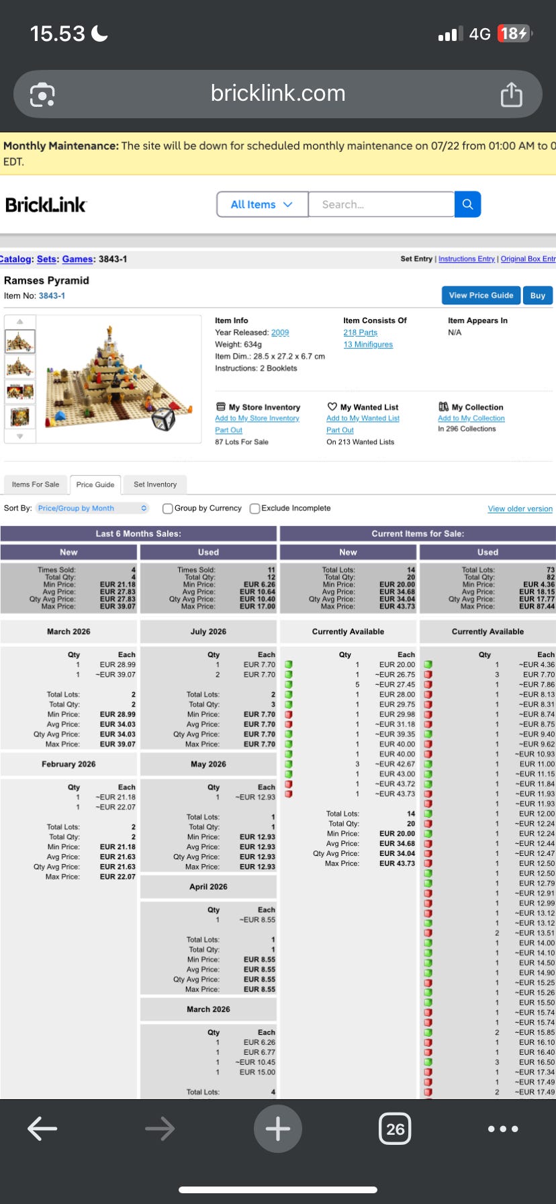Click the red box icon beside the ~EUR 31.18 row
Screen dimensions: 556x1204
[289, 724]
